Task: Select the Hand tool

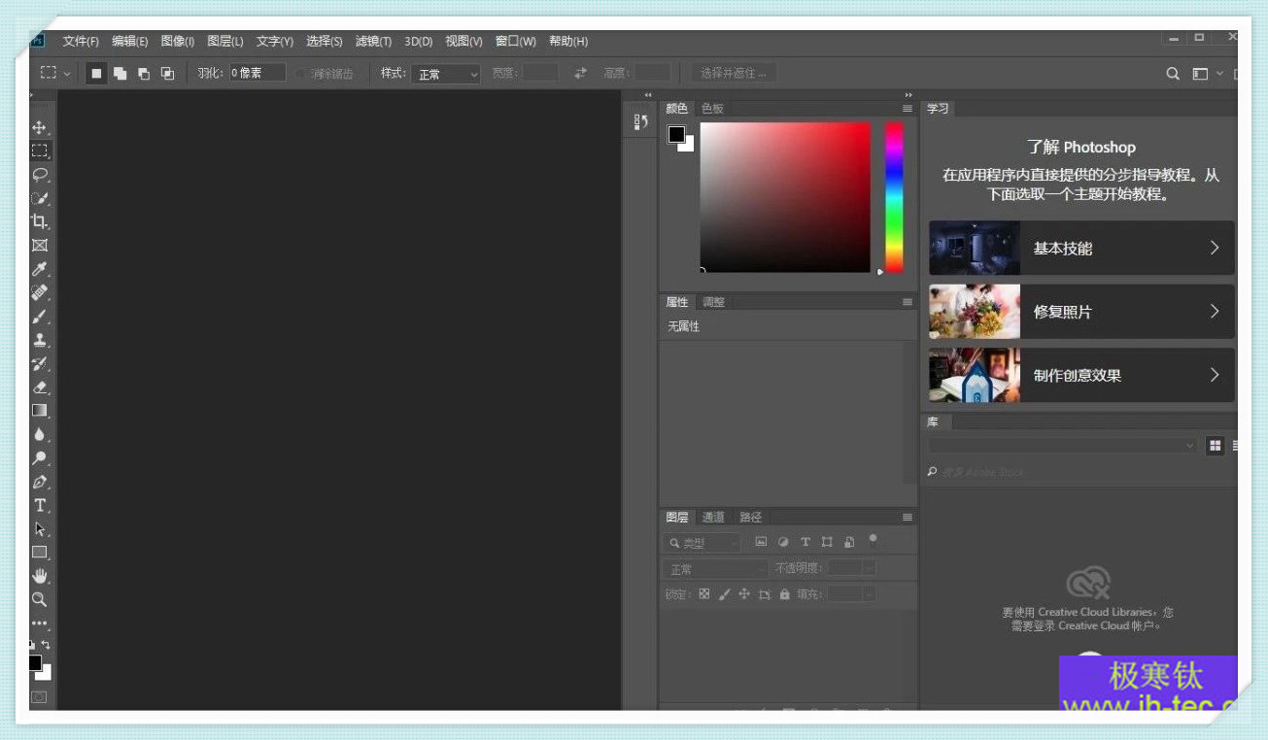Action: click(x=40, y=576)
